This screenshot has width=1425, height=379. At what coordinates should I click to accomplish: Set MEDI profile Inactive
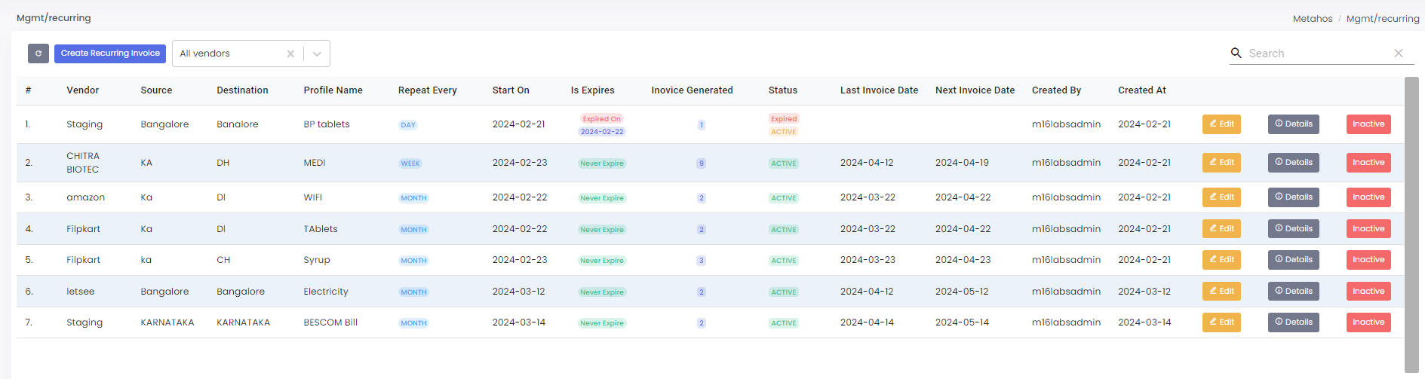[x=1368, y=163]
